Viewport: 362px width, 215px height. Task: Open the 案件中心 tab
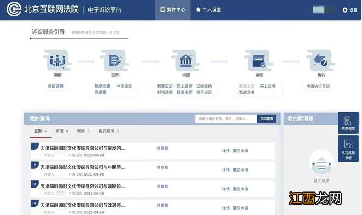point(173,10)
